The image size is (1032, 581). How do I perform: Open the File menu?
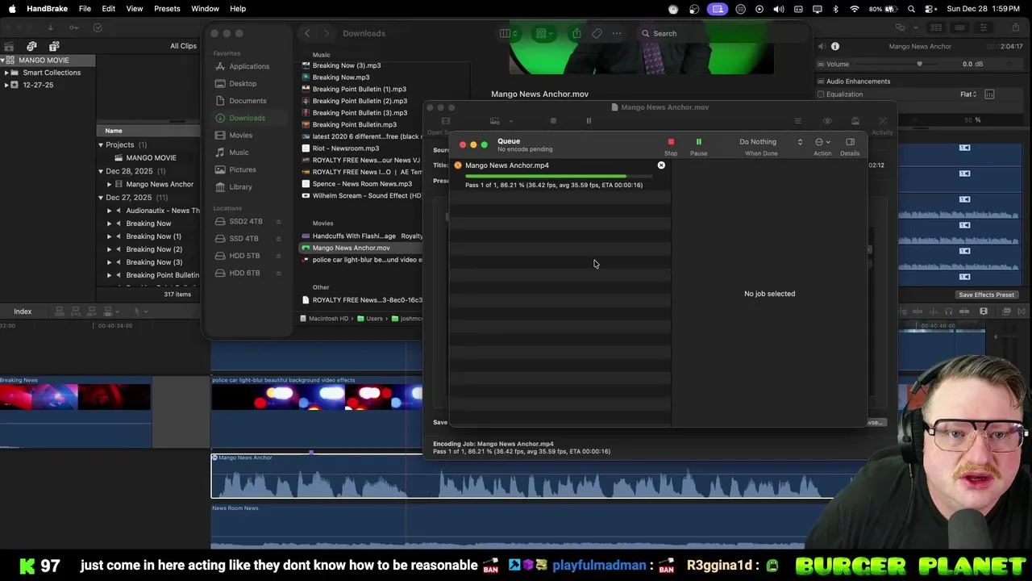tap(85, 9)
